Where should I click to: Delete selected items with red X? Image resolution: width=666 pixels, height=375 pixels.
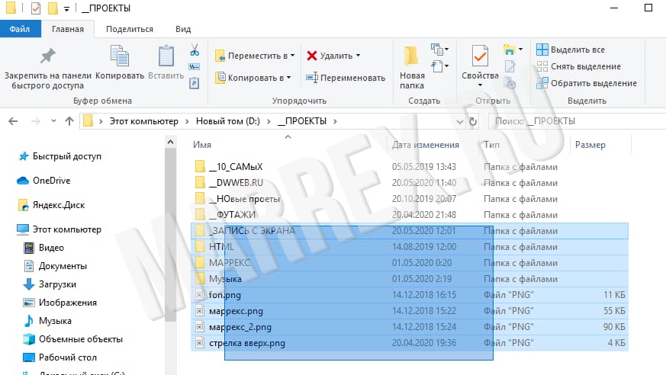312,56
